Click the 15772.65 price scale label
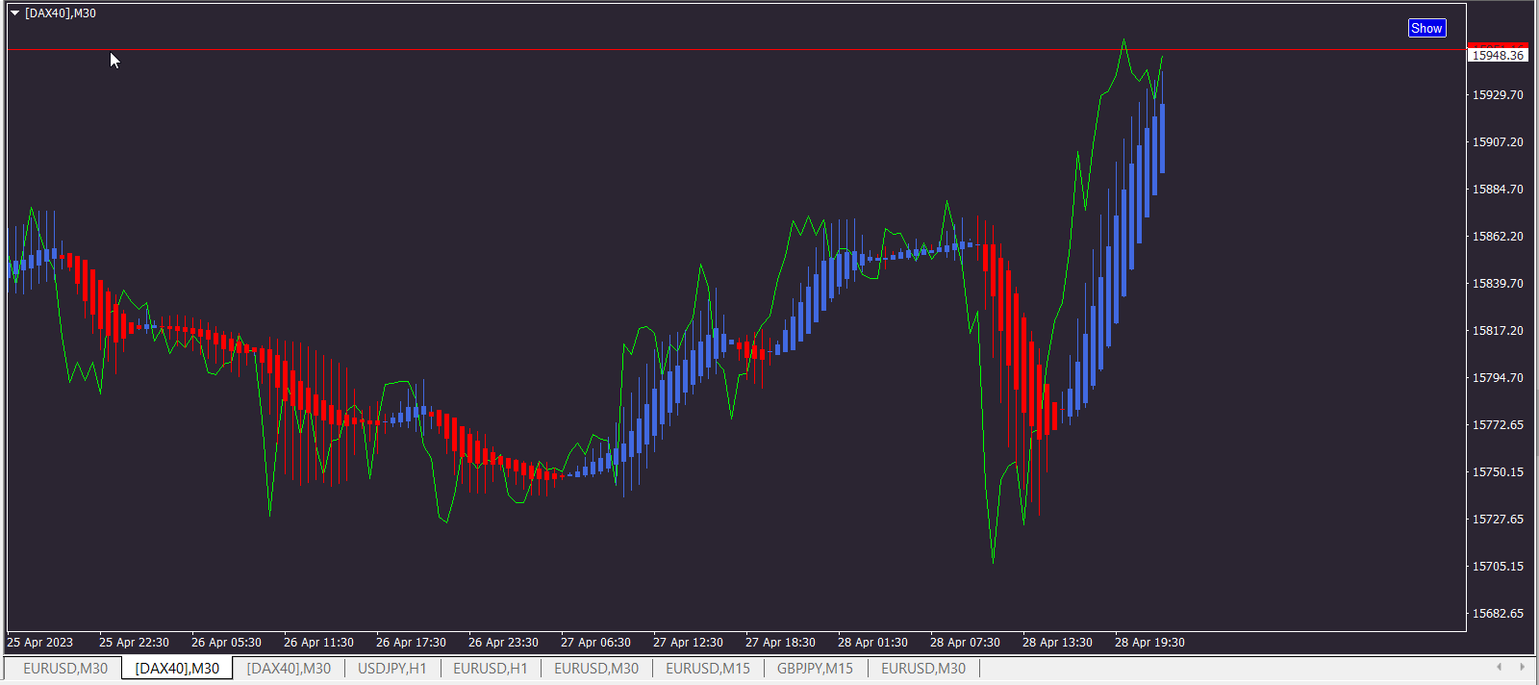 [x=1498, y=424]
